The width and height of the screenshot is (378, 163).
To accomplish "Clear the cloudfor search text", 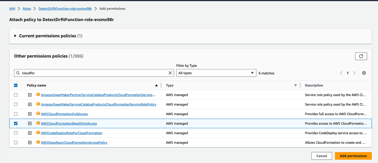I will pos(170,73).
